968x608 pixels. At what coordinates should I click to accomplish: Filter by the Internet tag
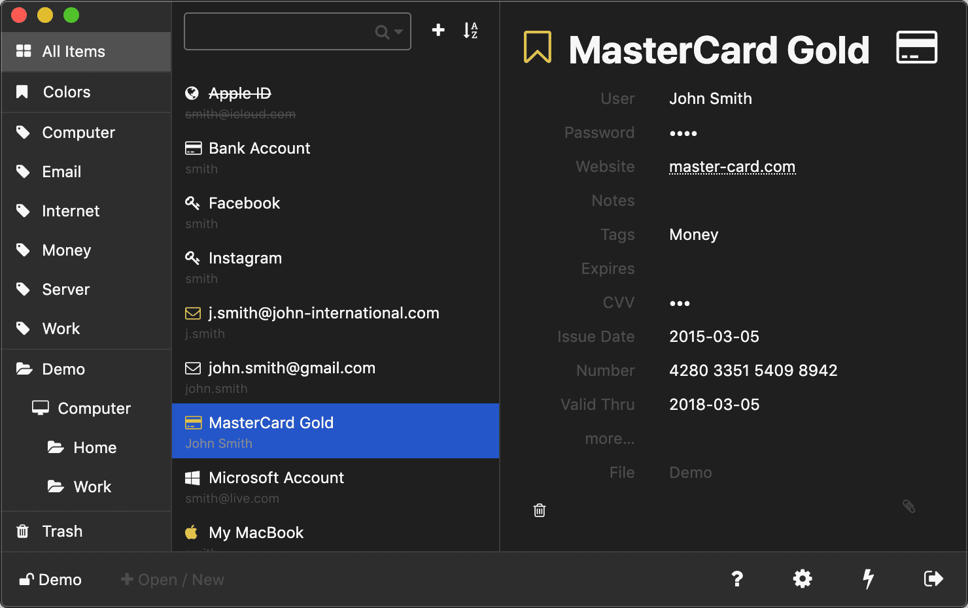pyautogui.click(x=86, y=211)
